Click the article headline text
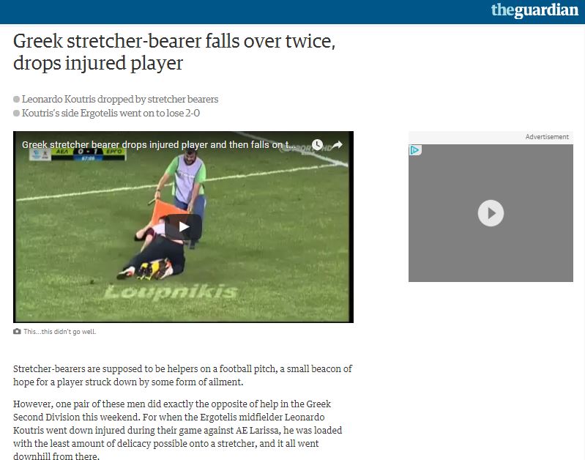Screen dimensions: 585x460 174,51
